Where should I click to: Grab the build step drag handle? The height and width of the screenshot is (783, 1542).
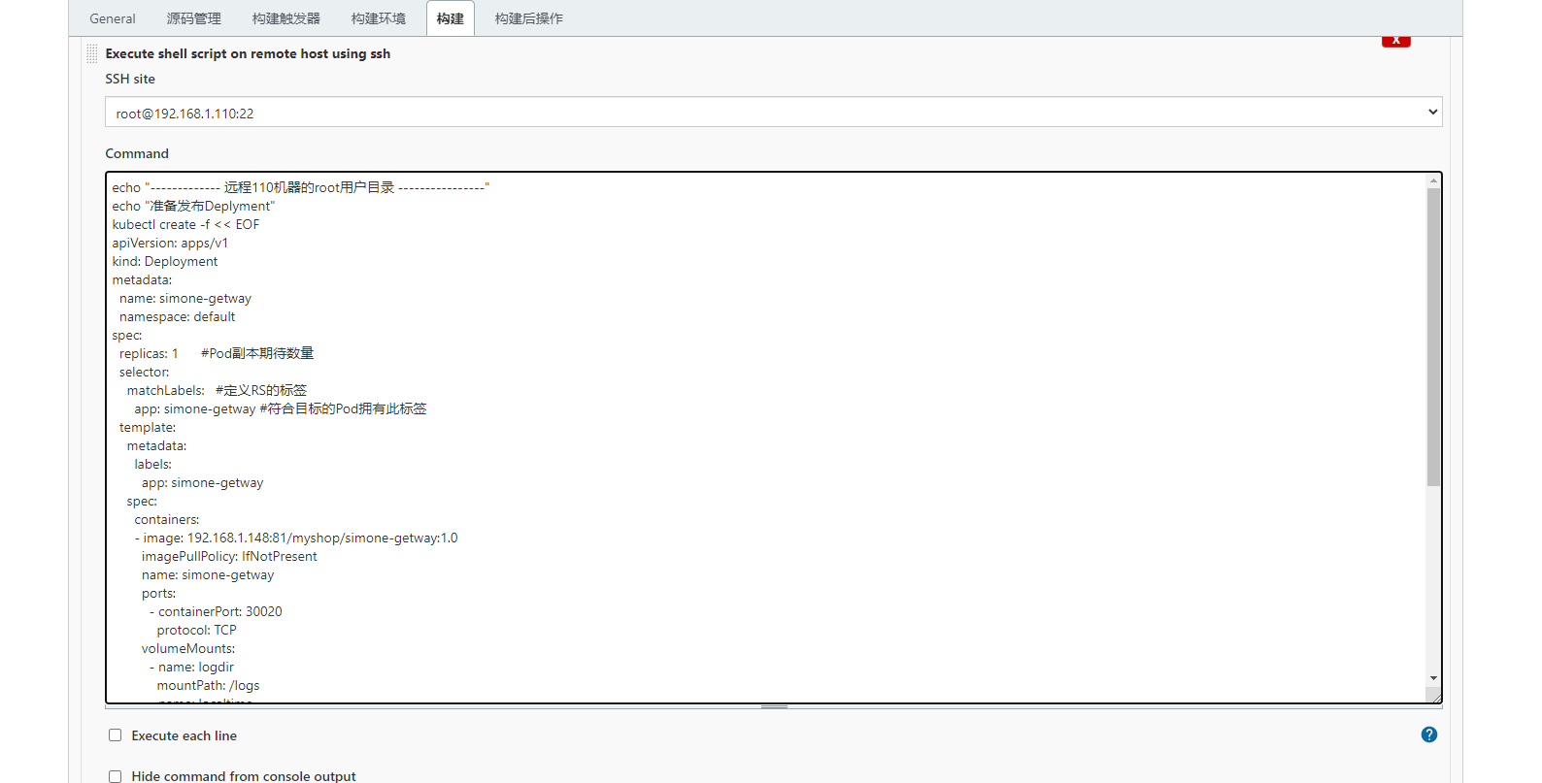(92, 53)
